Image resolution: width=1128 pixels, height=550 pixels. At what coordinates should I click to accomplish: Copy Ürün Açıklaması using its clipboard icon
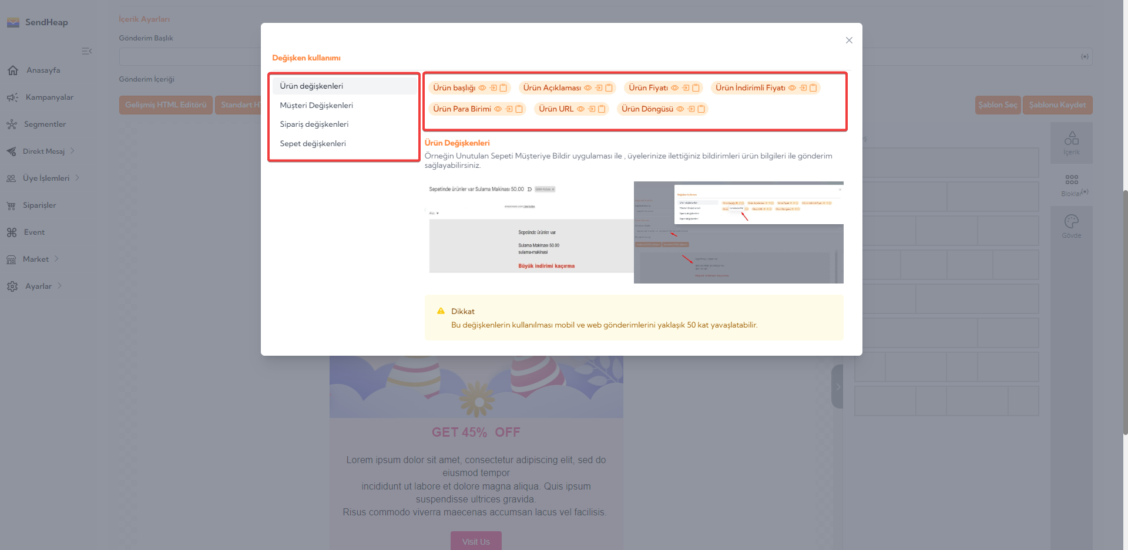coord(609,88)
